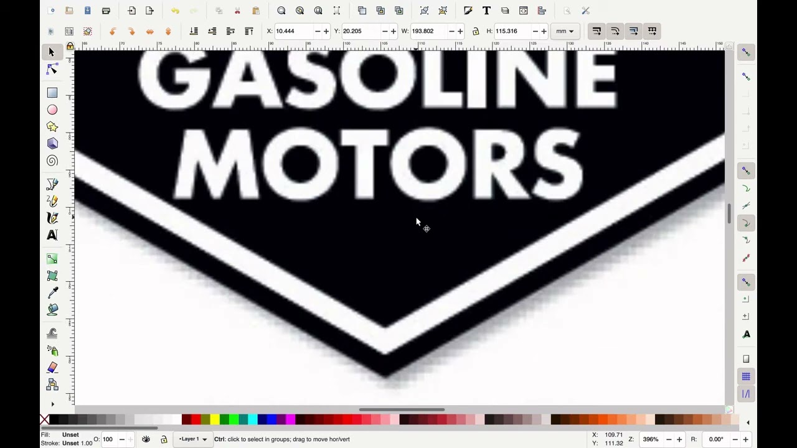Select the Mesh gradient tool

coord(52,276)
